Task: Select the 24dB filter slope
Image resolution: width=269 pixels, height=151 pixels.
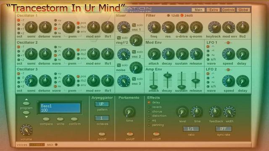Action: pos(182,16)
